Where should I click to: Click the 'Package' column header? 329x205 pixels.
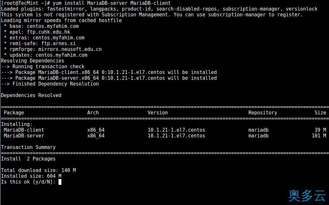[14, 113]
